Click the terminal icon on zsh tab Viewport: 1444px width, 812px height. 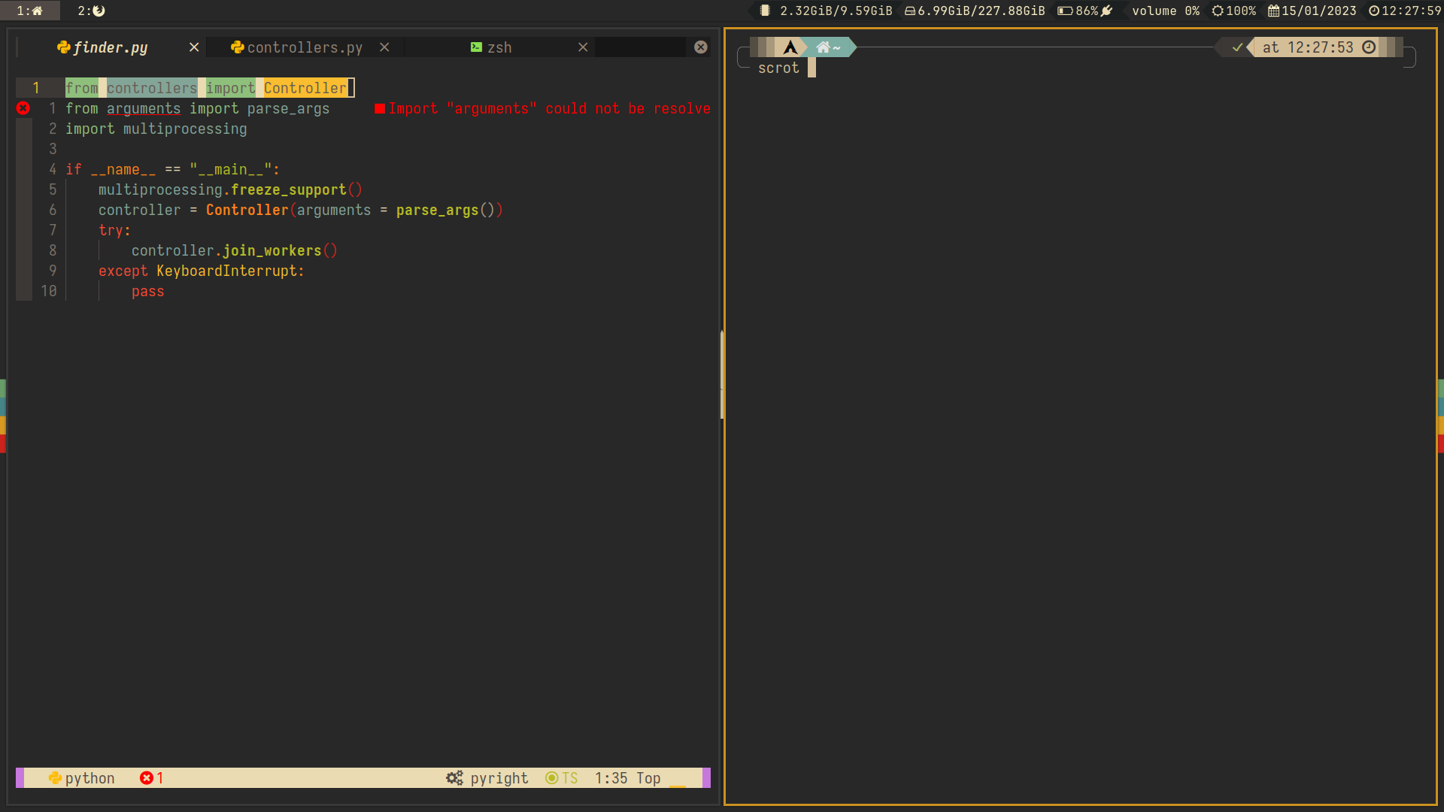pos(476,47)
